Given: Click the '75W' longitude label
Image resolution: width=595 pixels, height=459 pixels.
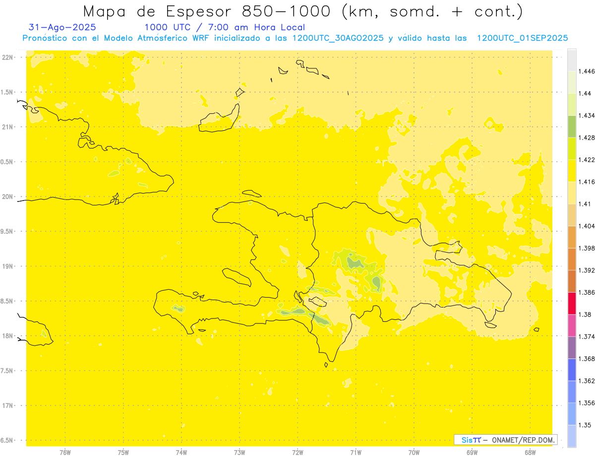Looking at the screenshot, I should pyautogui.click(x=123, y=453).
